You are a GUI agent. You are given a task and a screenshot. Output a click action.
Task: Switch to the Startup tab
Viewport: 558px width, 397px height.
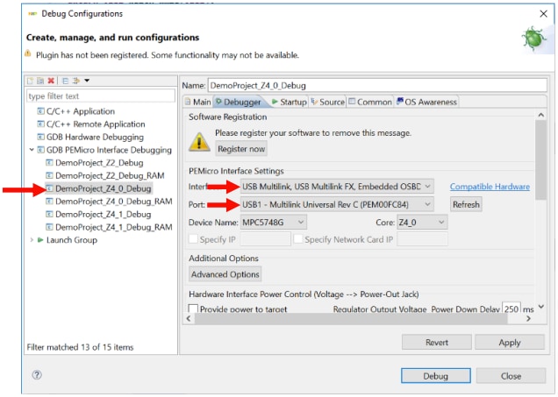coord(289,102)
